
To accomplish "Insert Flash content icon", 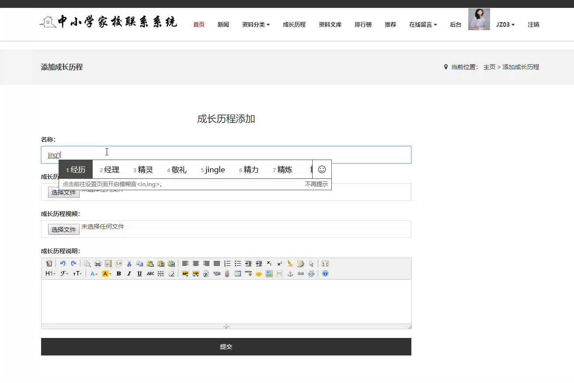I will (x=206, y=274).
